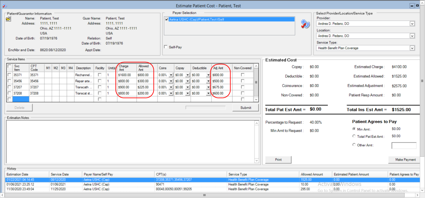Click the Estimated Patient Amount column header
425x198 pixels.
tap(360, 174)
